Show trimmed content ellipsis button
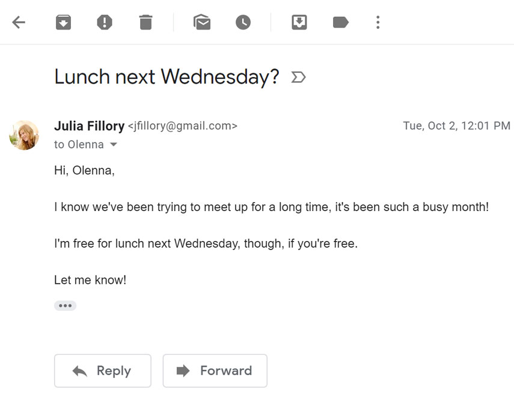Screen dimensions: 514x401 [x=65, y=305]
